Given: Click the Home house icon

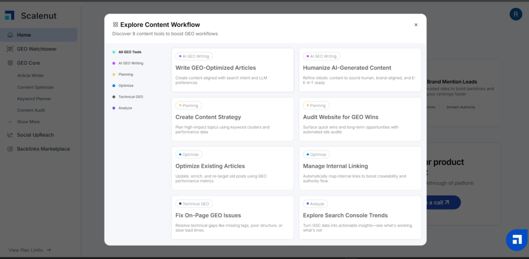Looking at the screenshot, I should pyautogui.click(x=10, y=35).
